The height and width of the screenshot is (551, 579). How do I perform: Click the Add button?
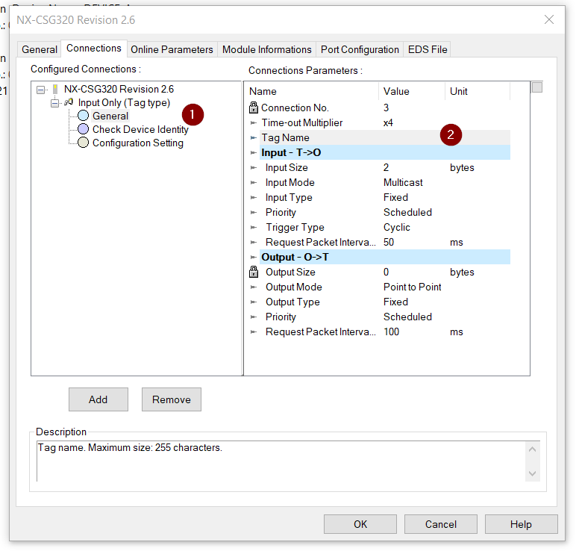(98, 399)
